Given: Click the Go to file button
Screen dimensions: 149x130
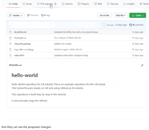Looking at the screenshot, I should tap(104, 15).
